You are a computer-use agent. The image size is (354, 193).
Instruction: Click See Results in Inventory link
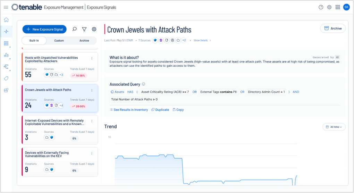128,110
